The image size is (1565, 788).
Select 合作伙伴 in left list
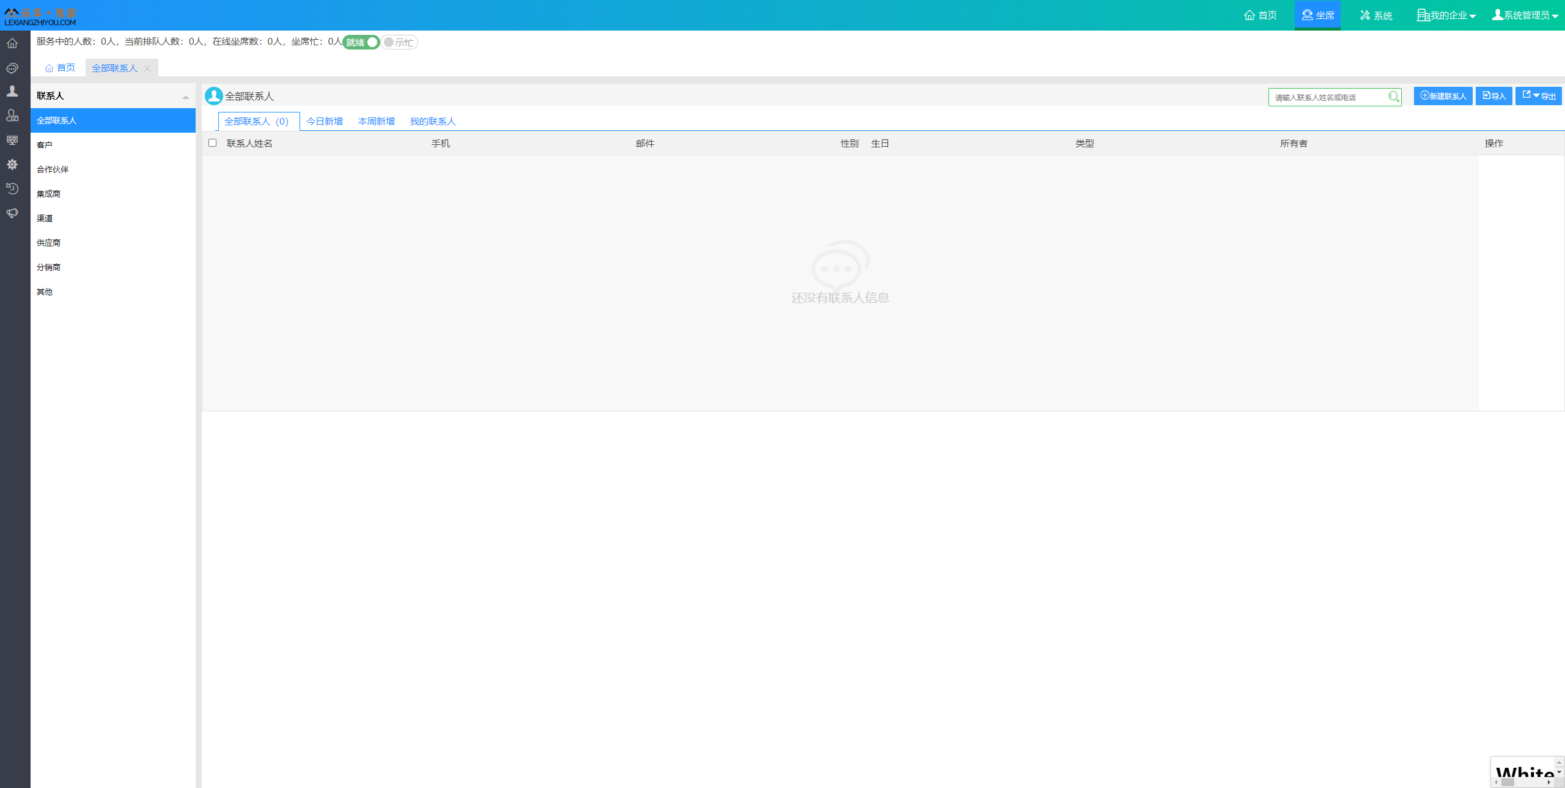click(113, 169)
